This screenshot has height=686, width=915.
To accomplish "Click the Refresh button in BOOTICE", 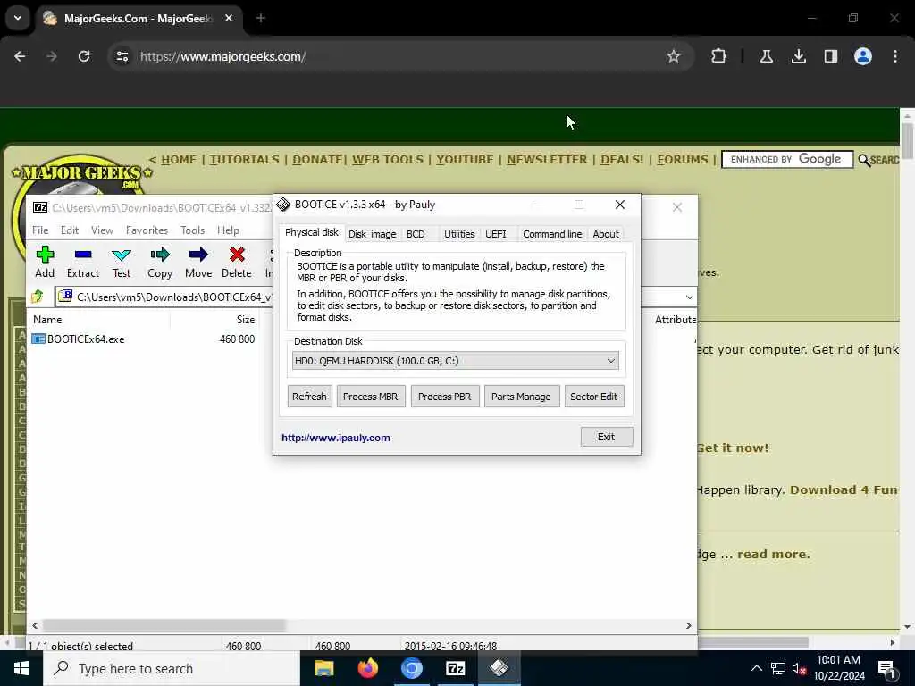I will 309,396.
